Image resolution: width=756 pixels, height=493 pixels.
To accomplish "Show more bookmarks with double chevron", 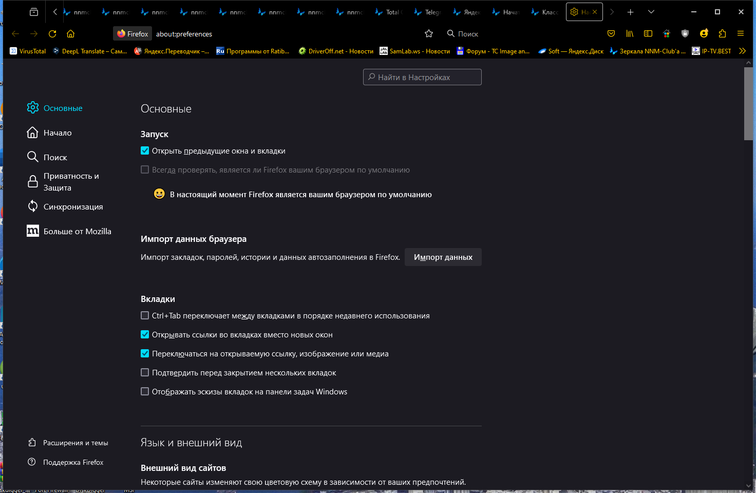I will [742, 51].
